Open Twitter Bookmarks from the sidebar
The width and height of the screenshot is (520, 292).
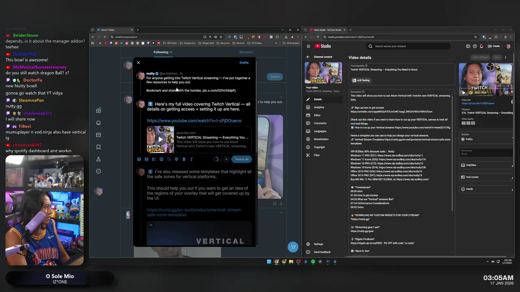pyautogui.click(x=98, y=147)
